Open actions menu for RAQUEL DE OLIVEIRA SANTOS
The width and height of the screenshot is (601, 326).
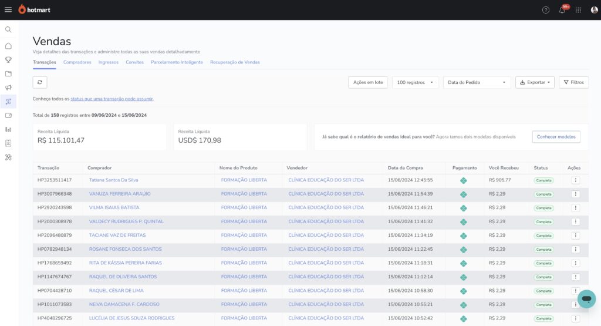pos(575,277)
